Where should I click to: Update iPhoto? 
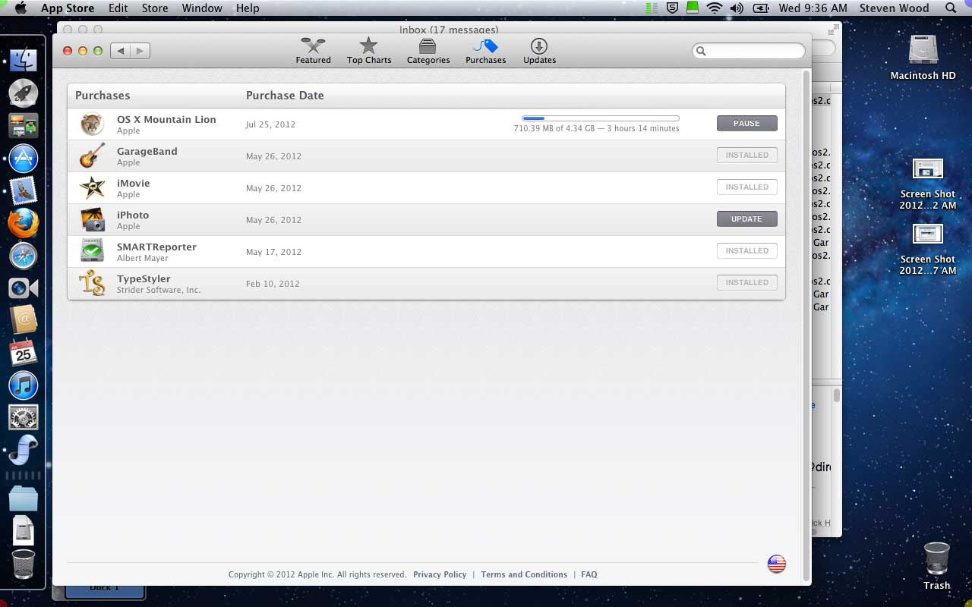coord(746,219)
